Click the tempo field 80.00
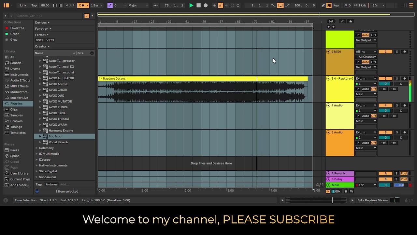Viewport: 417px width, 235px height. (45, 5)
